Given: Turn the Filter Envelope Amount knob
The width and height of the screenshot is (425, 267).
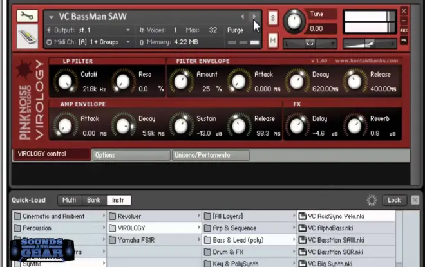Looking at the screenshot, I should (181, 82).
